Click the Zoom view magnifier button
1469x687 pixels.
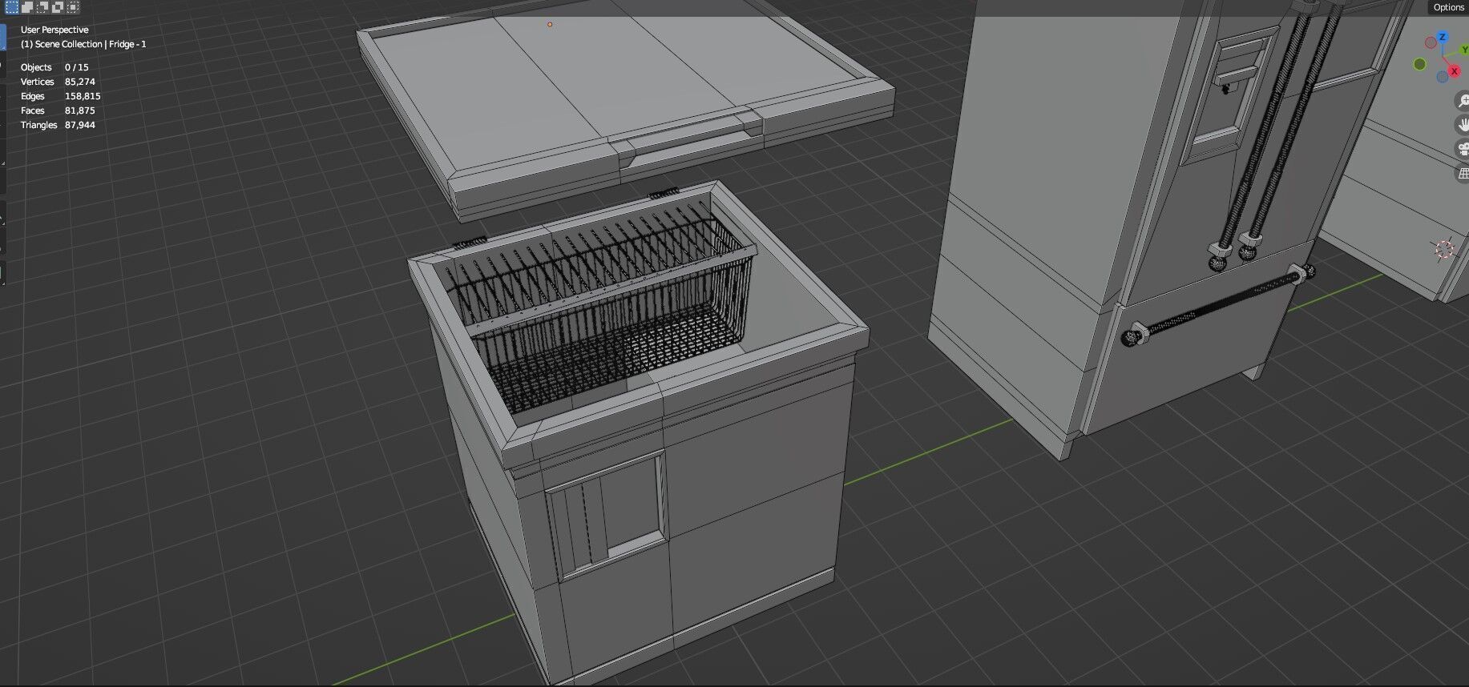click(1463, 101)
